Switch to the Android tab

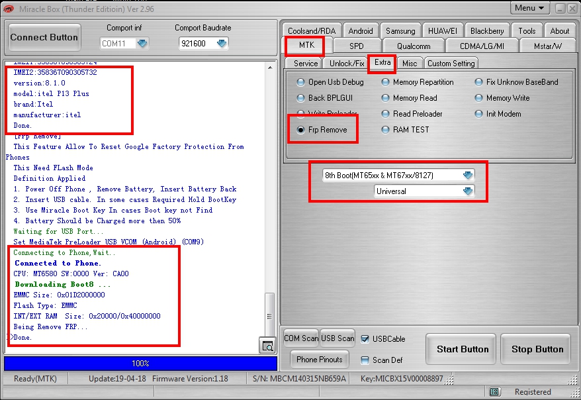pyautogui.click(x=361, y=30)
